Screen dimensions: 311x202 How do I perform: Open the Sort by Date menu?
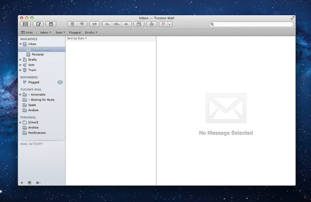(x=77, y=38)
